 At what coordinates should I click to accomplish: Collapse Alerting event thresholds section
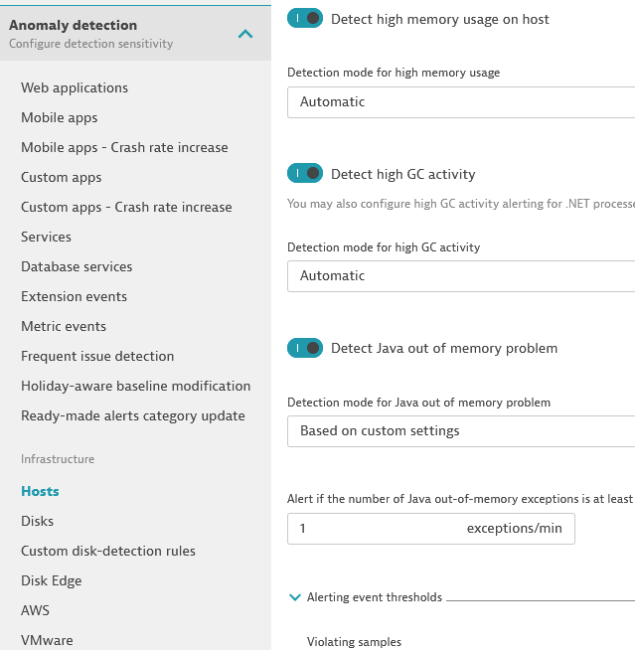coord(295,597)
